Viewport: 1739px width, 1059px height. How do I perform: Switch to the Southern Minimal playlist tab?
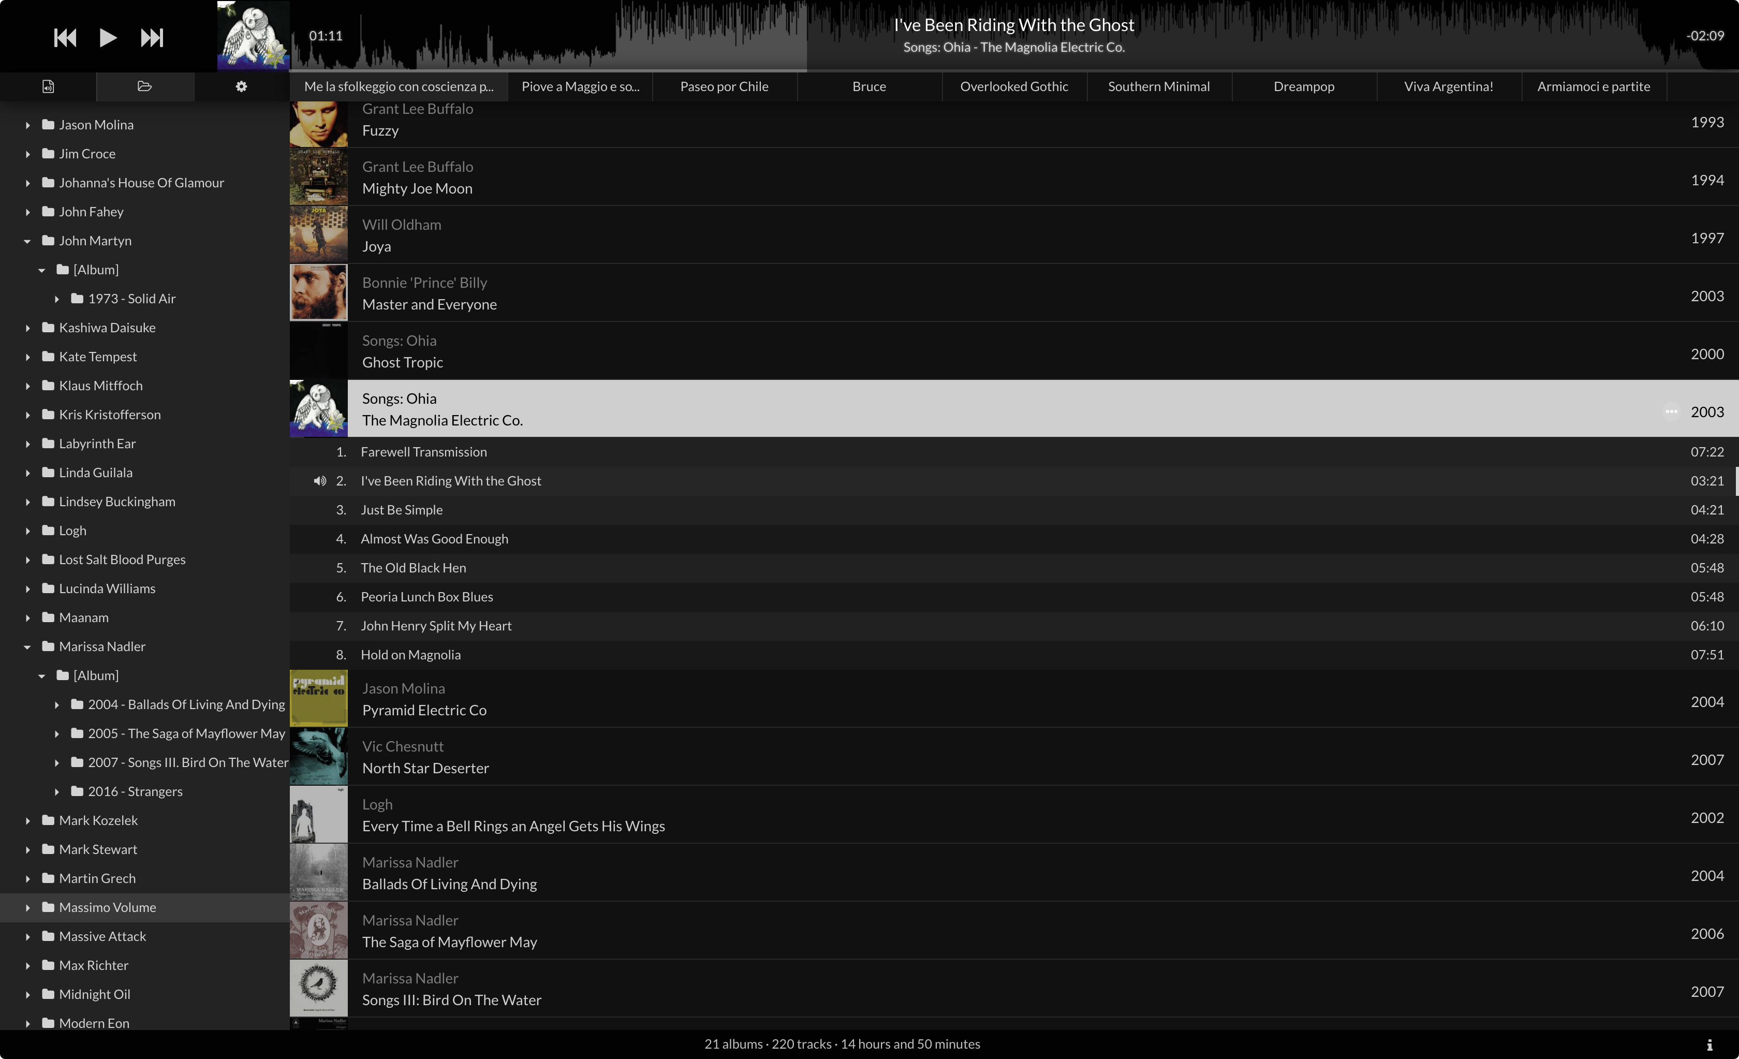tap(1158, 86)
